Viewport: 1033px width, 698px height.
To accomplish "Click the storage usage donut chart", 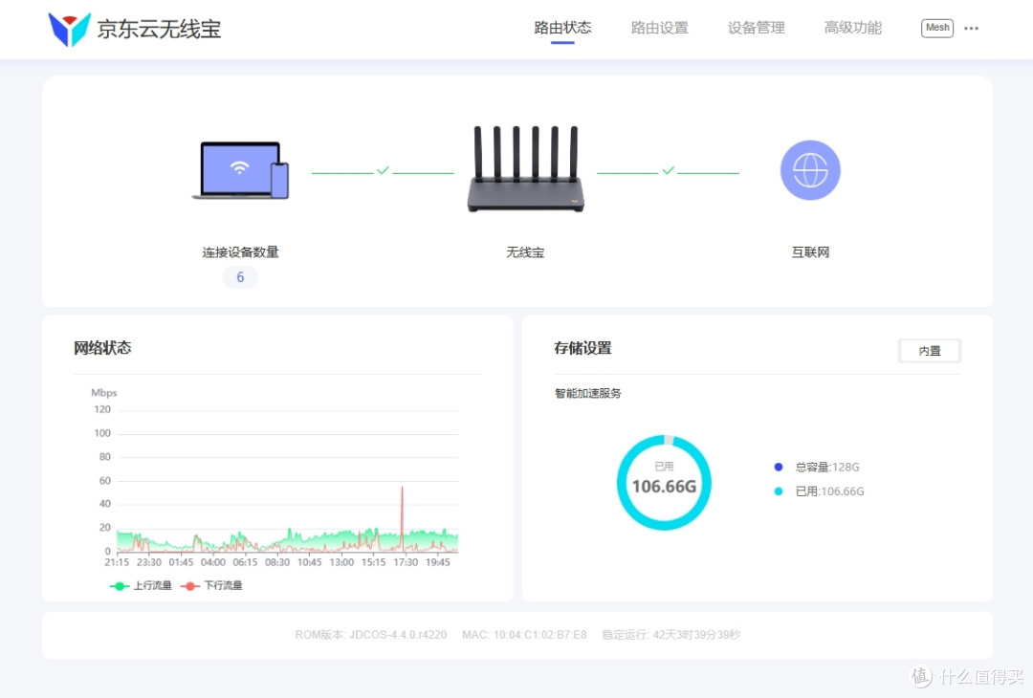I will [x=664, y=483].
